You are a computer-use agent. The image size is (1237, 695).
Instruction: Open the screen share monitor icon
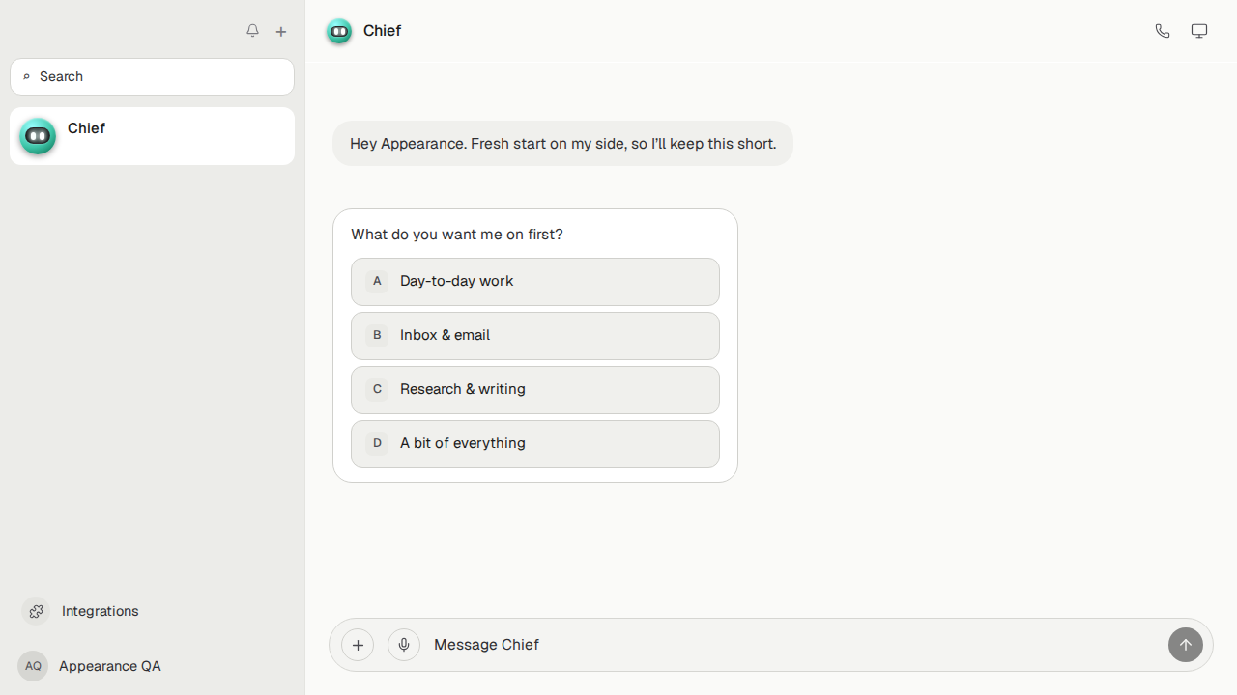[1199, 31]
